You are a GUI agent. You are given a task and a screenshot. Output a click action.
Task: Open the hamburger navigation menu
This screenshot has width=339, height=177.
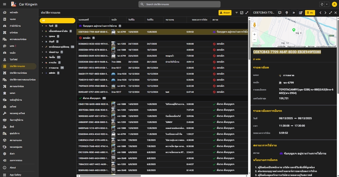[4, 4]
